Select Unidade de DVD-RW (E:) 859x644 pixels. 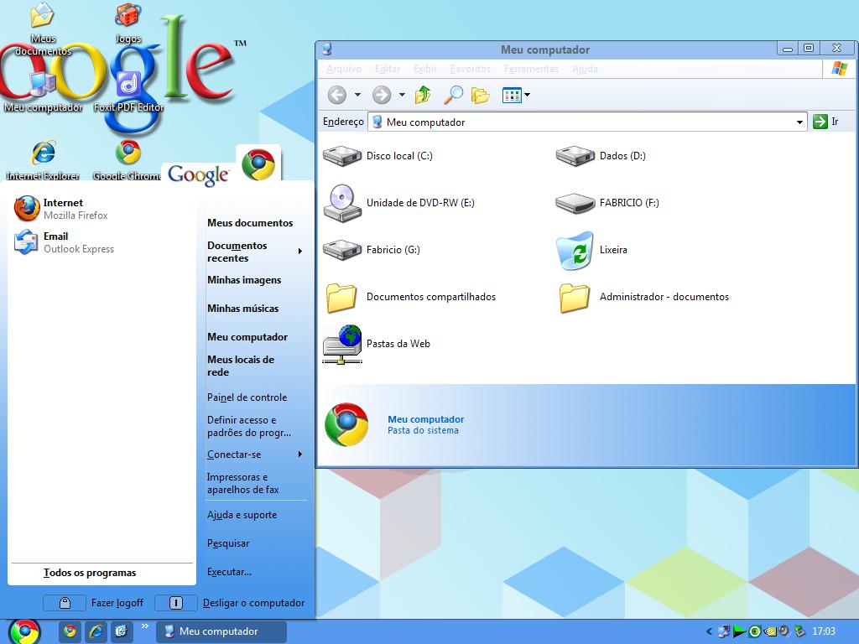click(398, 203)
